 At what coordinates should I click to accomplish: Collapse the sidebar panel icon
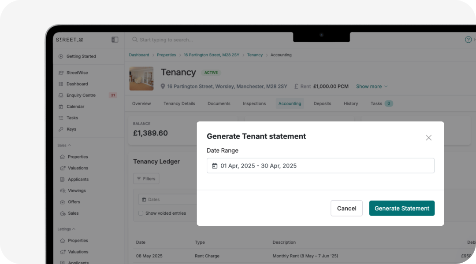coord(115,39)
